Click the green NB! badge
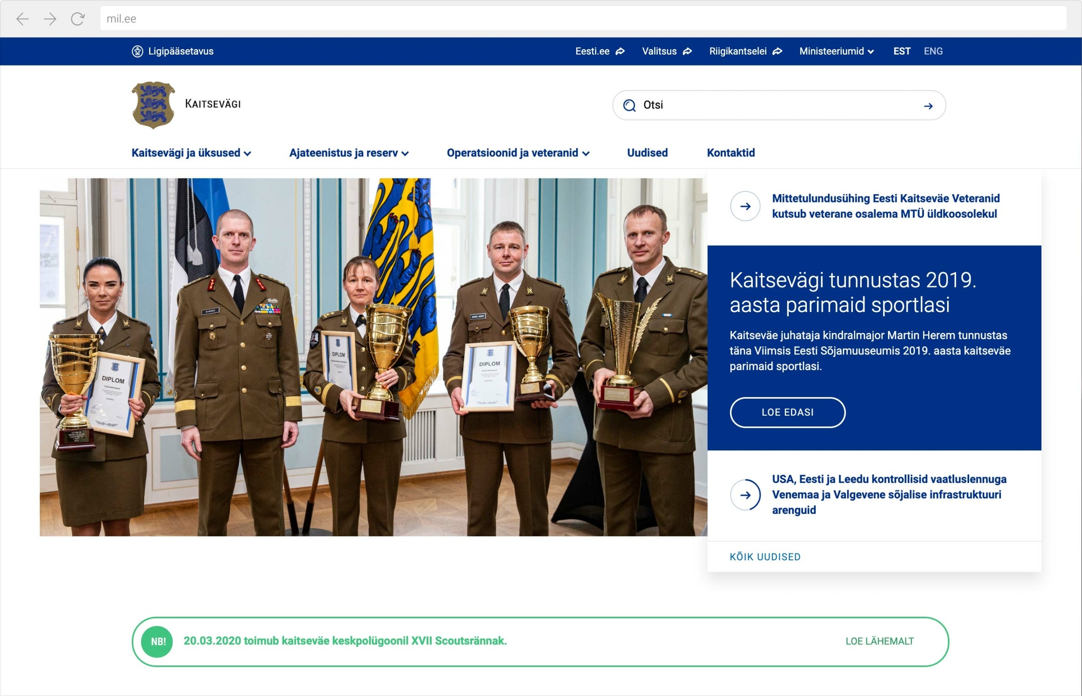Viewport: 1082px width, 696px height. (x=157, y=641)
